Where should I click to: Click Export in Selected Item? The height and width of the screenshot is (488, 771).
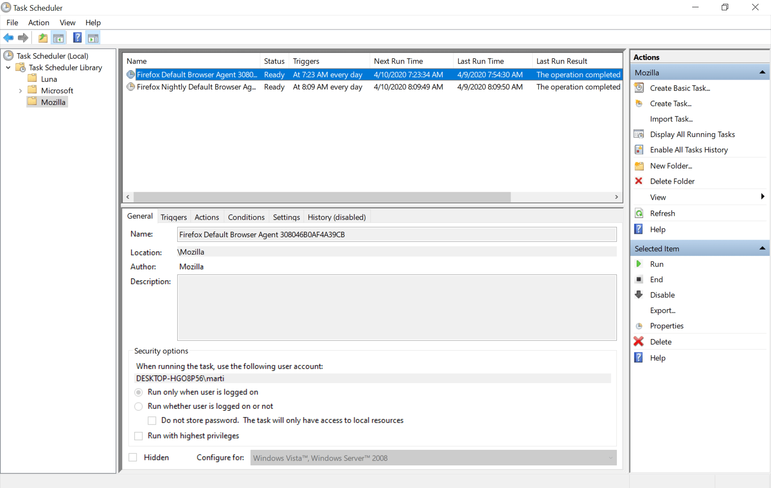click(662, 310)
